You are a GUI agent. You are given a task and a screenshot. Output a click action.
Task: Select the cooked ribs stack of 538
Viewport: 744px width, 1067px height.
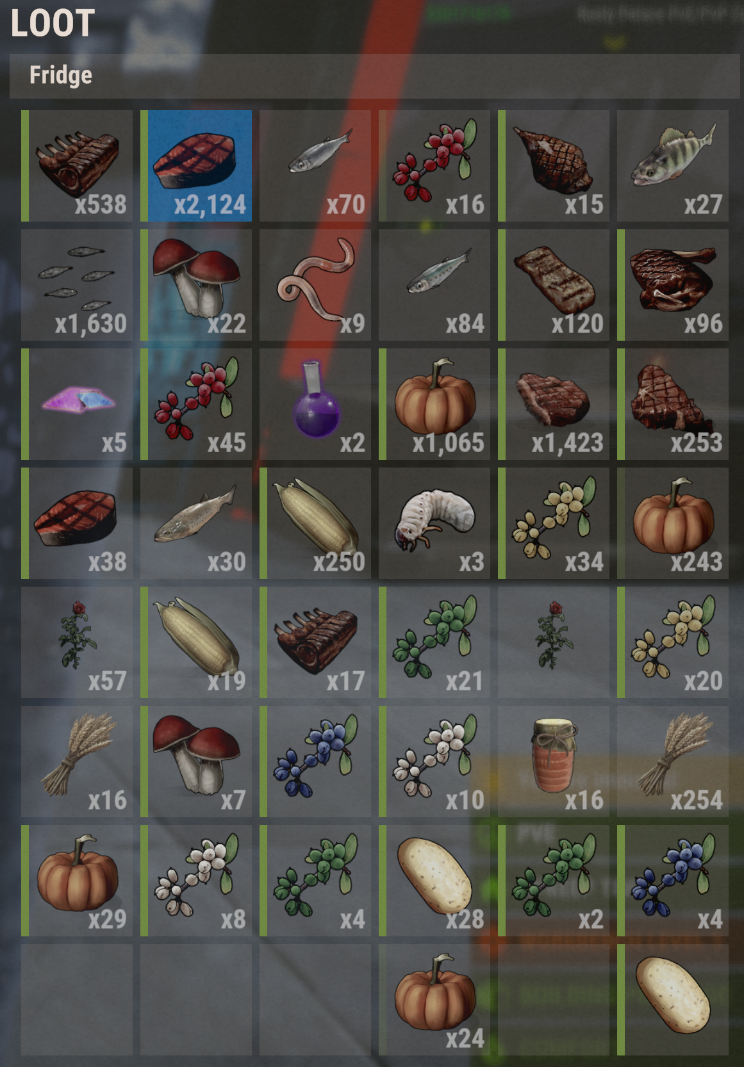[x=77, y=166]
